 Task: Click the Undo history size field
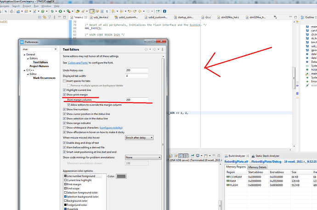[136, 70]
